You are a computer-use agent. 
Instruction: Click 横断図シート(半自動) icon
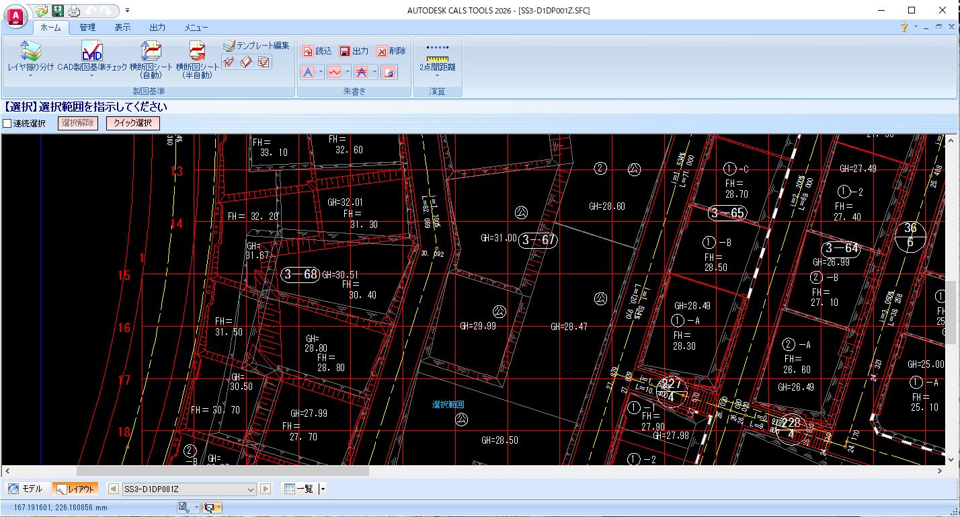click(x=197, y=51)
